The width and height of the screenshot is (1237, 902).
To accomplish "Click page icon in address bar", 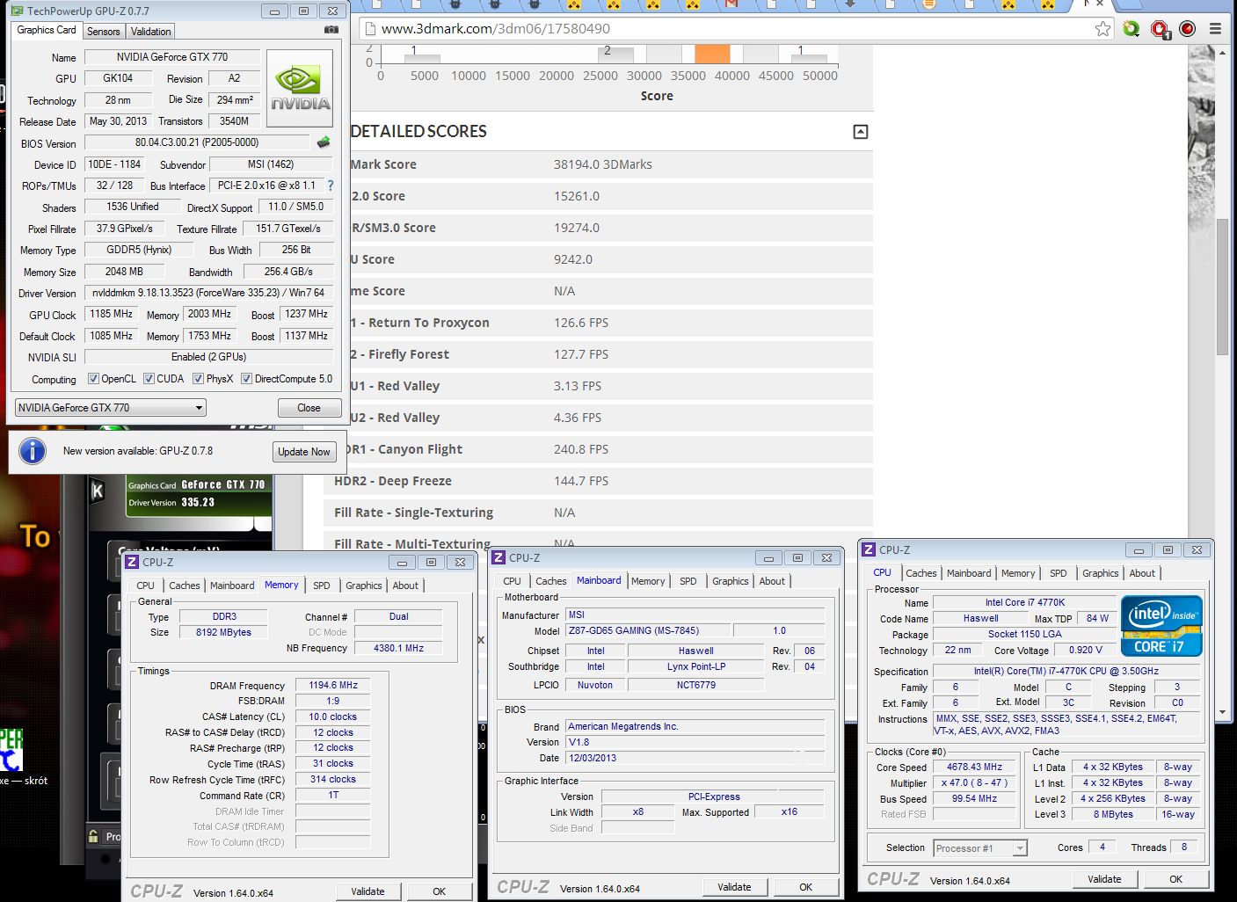I will 369,28.
